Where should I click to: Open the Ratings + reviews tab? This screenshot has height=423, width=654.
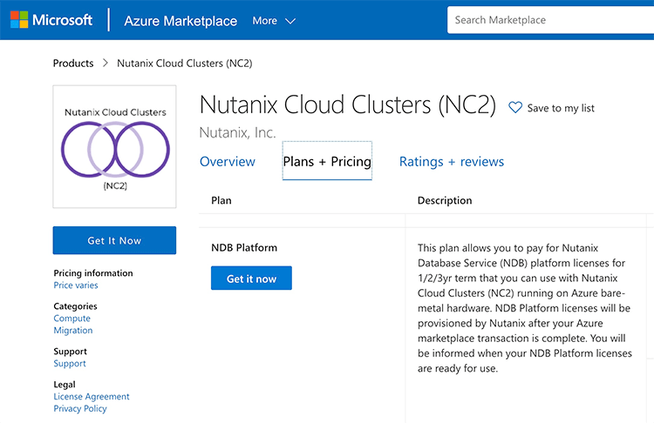pos(451,162)
